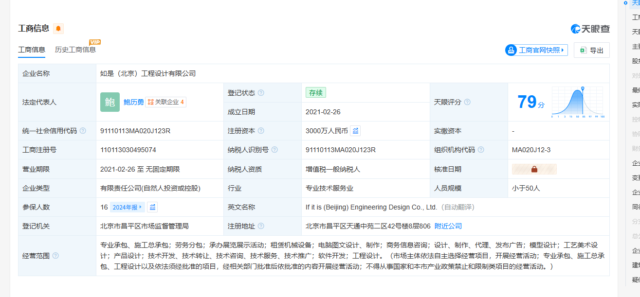The image size is (640, 297).
Task: Click the help icon next to 注册地址
Action: [261, 226]
